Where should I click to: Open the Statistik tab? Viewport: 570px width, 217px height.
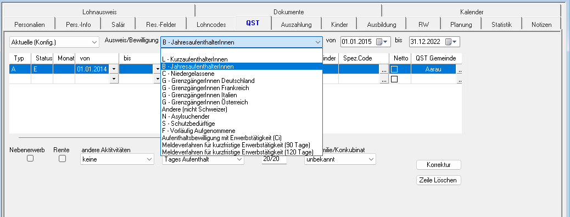click(x=502, y=25)
